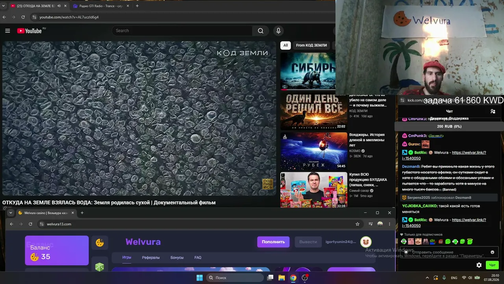Click the YCJIOBKA_CAIIIKO username in chat

(419, 206)
